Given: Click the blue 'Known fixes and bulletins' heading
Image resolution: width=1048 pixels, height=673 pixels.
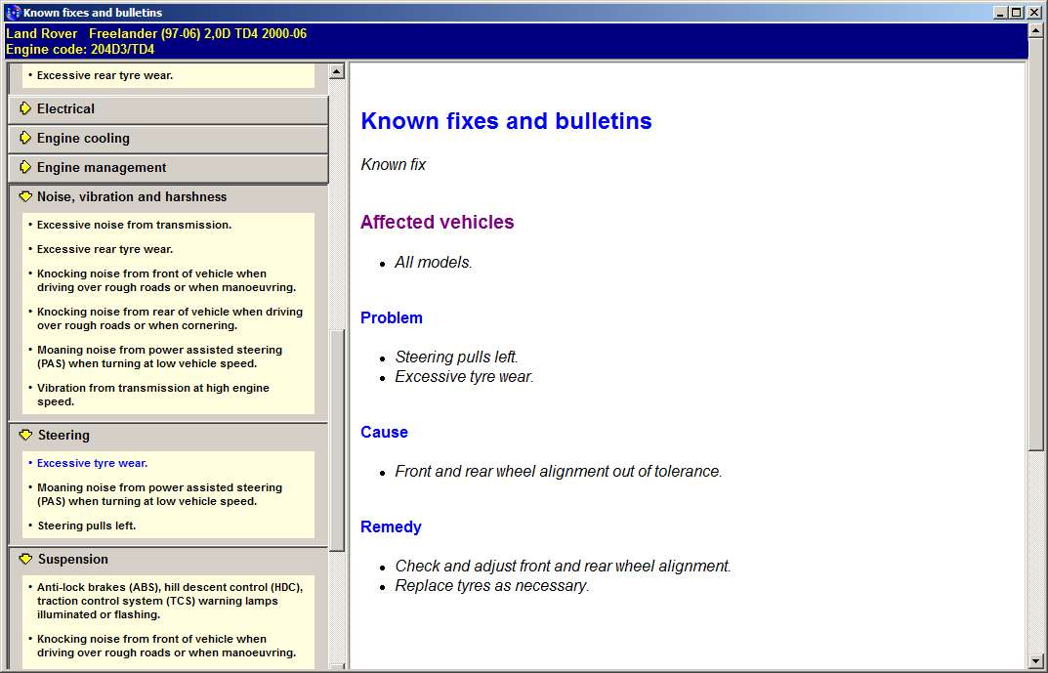Looking at the screenshot, I should [506, 121].
